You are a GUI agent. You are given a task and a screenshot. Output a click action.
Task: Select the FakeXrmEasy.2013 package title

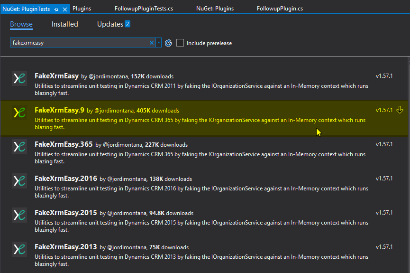66,247
